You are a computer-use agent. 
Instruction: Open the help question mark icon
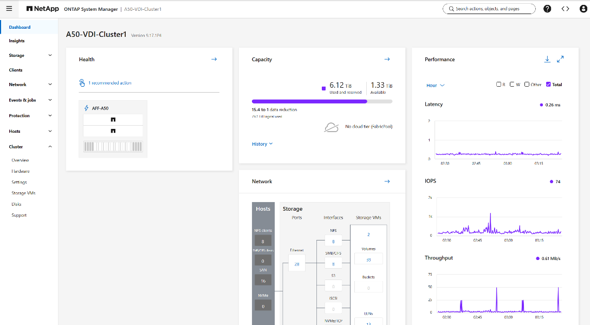pyautogui.click(x=547, y=9)
